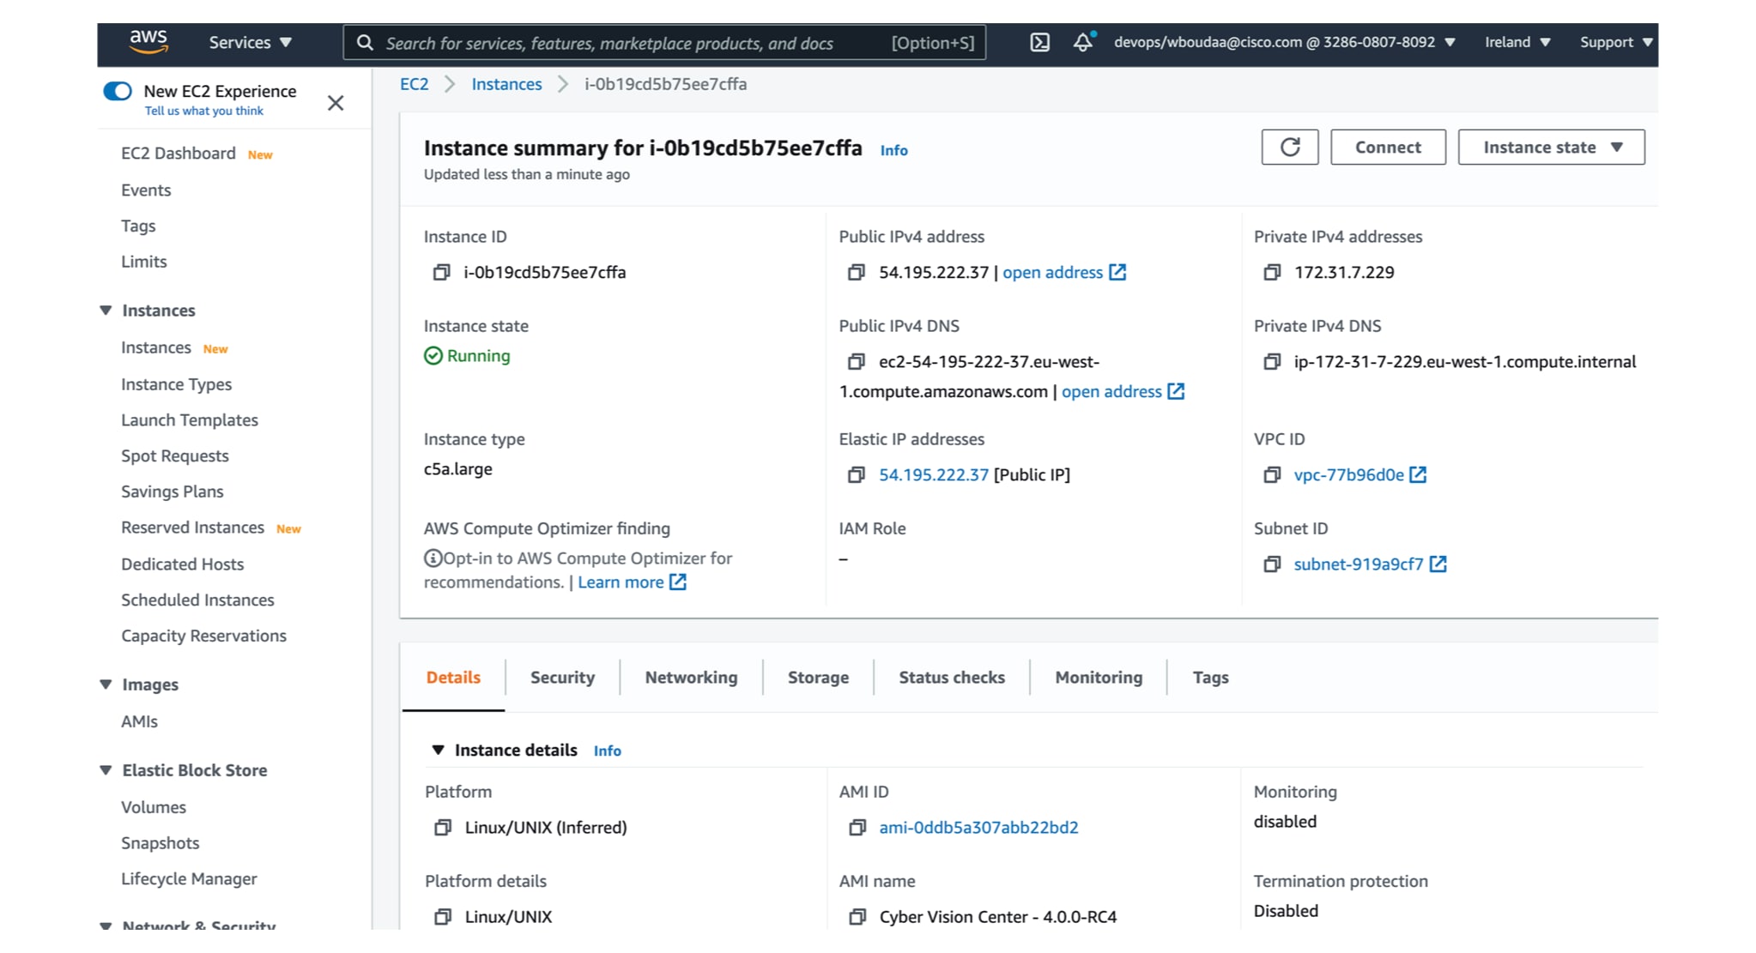Collapse the Images sidebar section
1756x953 pixels.
[106, 684]
